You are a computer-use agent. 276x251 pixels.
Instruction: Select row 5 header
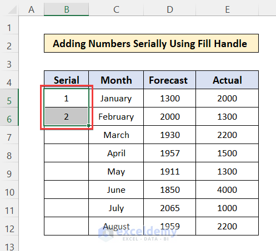9,101
